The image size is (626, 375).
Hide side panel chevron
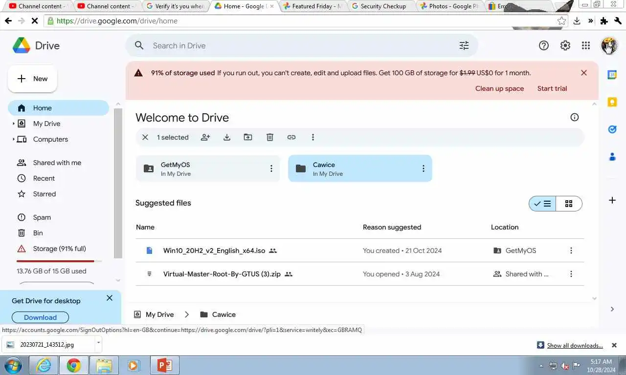(x=612, y=309)
